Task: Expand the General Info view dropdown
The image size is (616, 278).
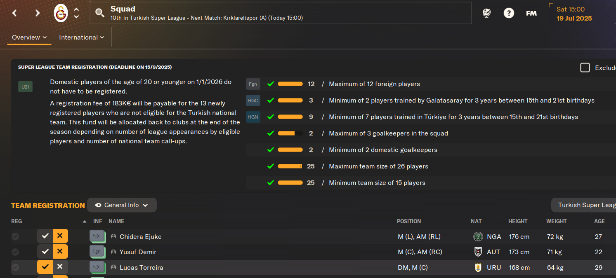Action: tap(122, 205)
